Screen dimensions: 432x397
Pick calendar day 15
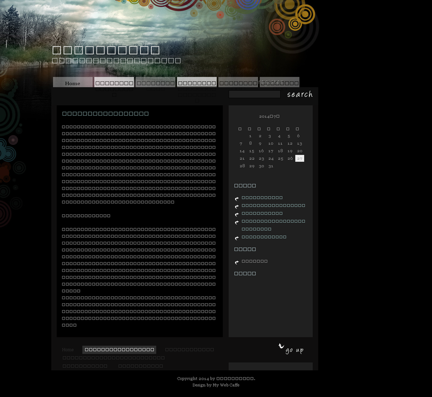pos(251,151)
